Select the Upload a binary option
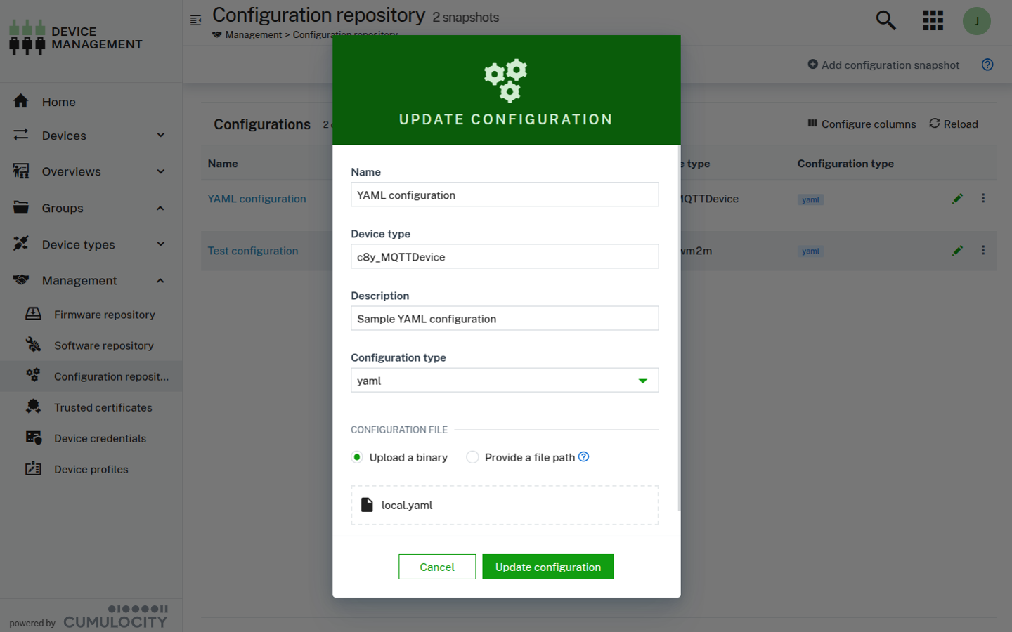Image resolution: width=1012 pixels, height=632 pixels. [x=356, y=456]
